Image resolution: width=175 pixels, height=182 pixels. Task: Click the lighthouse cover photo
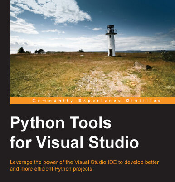point(92,48)
